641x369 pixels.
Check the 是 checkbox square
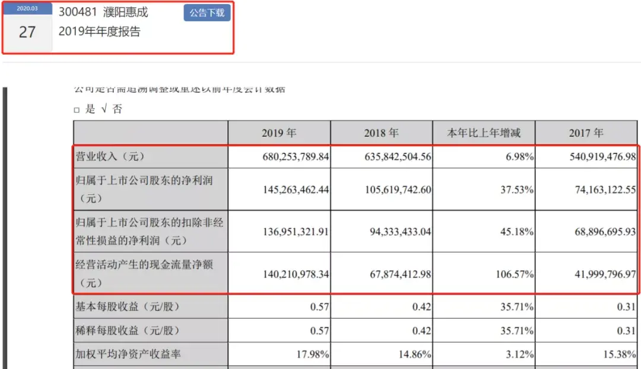(x=77, y=110)
